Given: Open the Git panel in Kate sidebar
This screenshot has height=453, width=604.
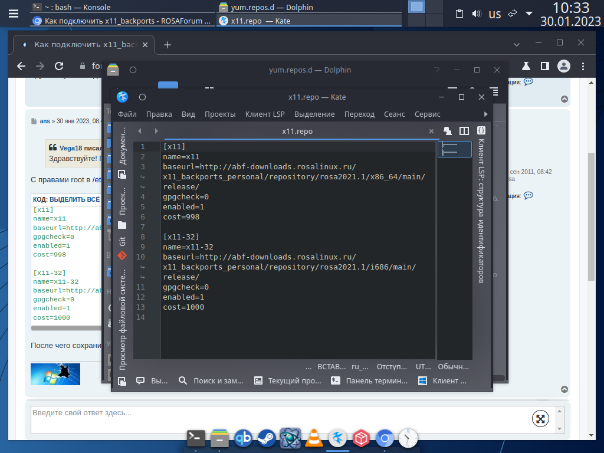Looking at the screenshot, I should pos(122,242).
